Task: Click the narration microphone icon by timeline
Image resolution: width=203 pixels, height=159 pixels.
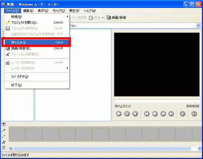Action: coord(4,142)
